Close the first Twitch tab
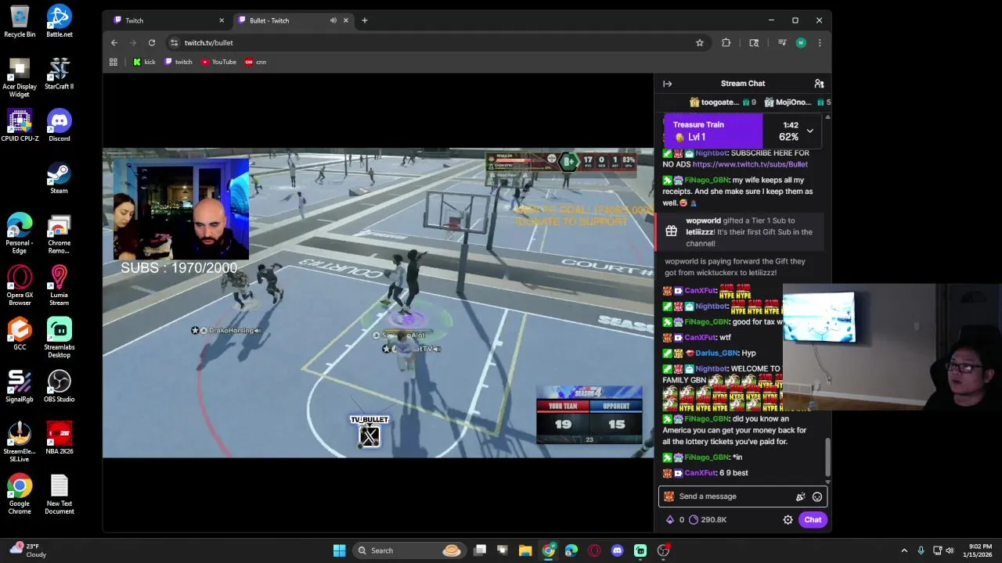Image resolution: width=1002 pixels, height=563 pixels. [222, 20]
